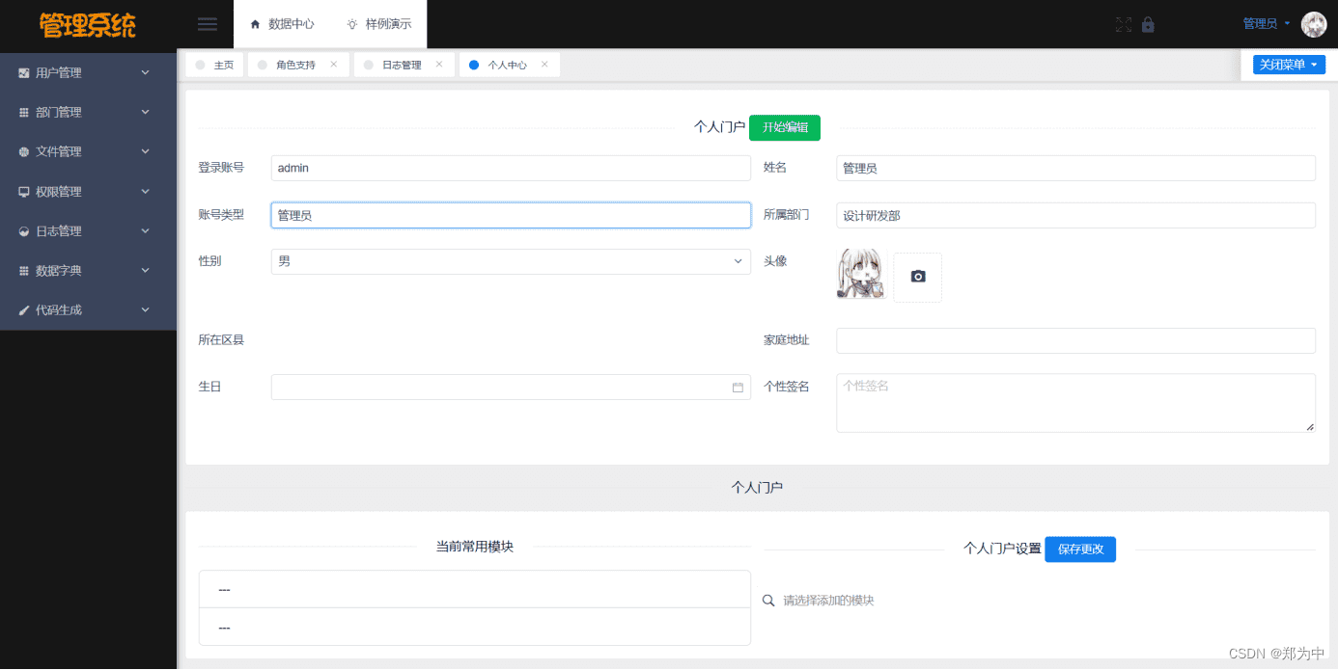Click the current avatar thumbnail image

coord(861,273)
